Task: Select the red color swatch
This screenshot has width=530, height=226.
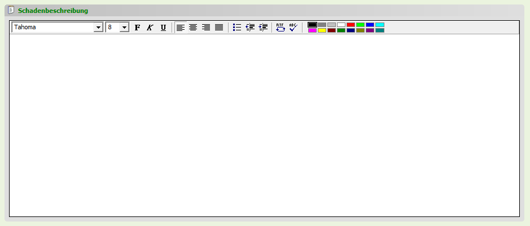Action: [351, 25]
